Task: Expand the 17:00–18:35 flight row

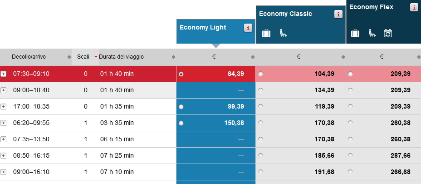Action: coord(4,107)
